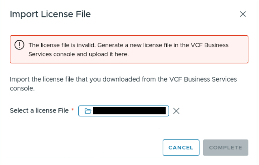Click the Import License File title
Screen dimensions: 259x165
[50, 14]
